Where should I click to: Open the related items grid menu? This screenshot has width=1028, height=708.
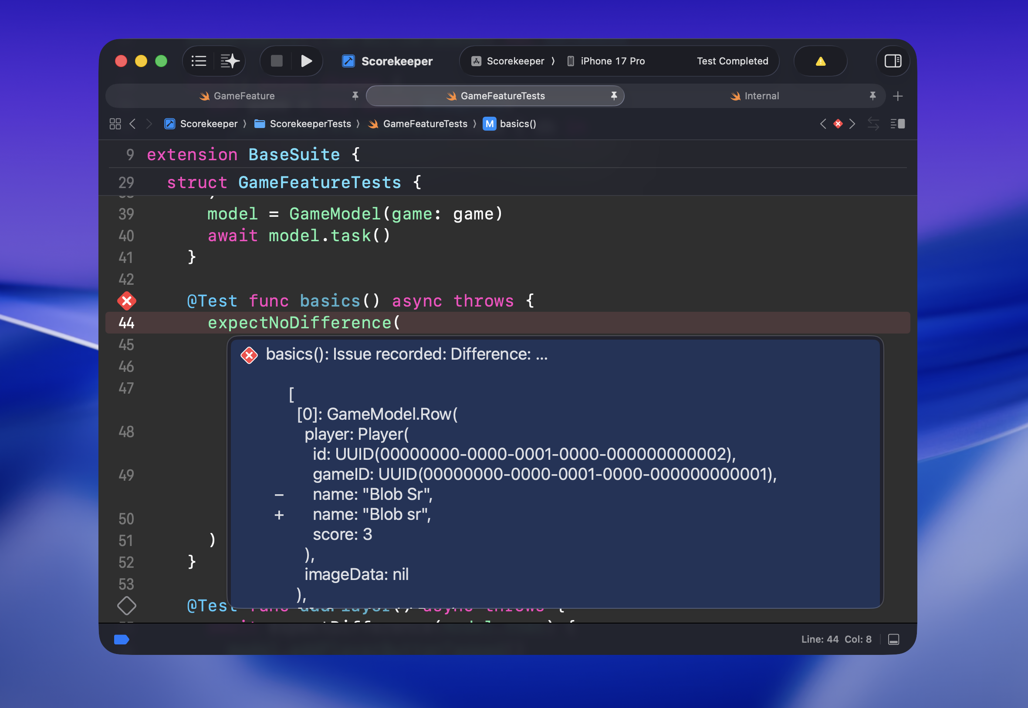115,124
